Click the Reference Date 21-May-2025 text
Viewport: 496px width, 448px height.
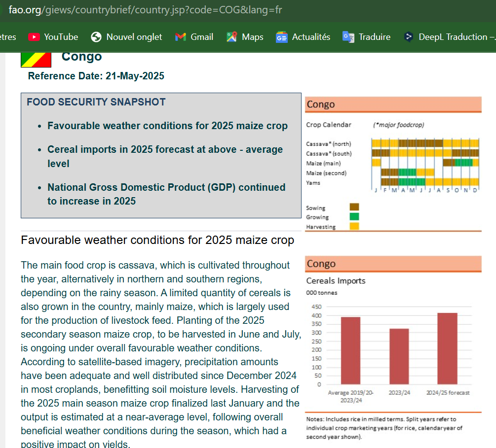96,76
